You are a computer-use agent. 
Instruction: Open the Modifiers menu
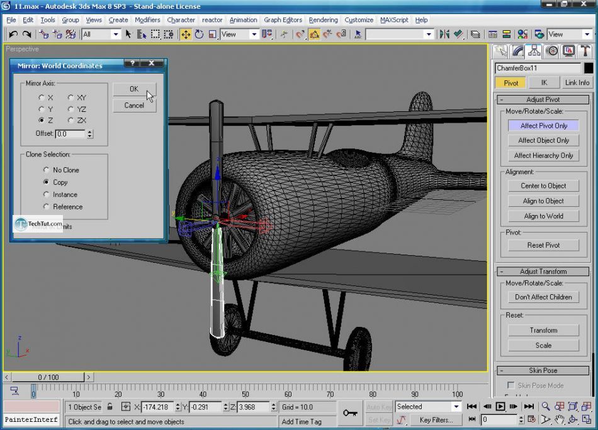click(147, 20)
